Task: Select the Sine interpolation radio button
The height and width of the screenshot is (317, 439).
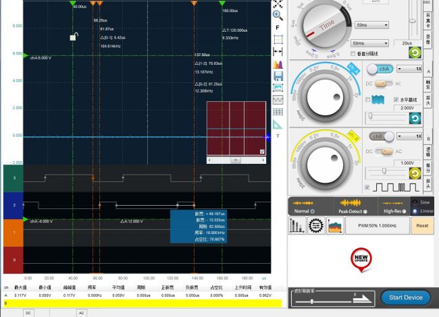Action: point(415,202)
